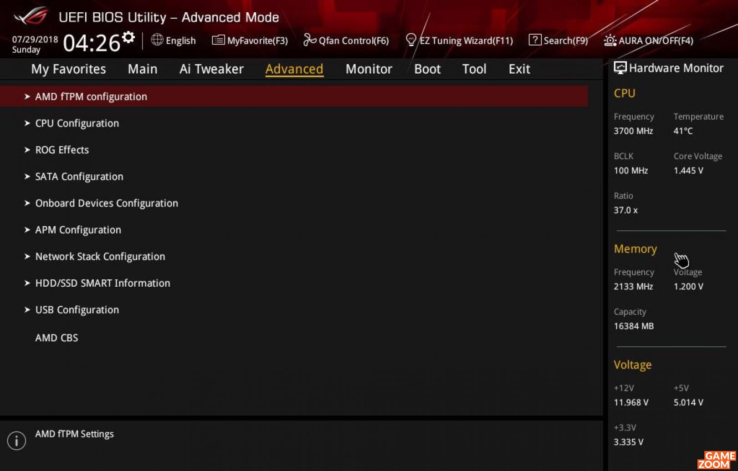Screen dimensions: 738x471
Task: Click the ROG logo in the header
Action: tap(31, 16)
